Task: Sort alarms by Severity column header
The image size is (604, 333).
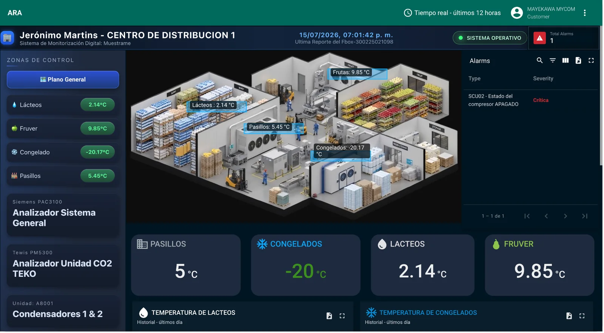Action: pos(543,79)
